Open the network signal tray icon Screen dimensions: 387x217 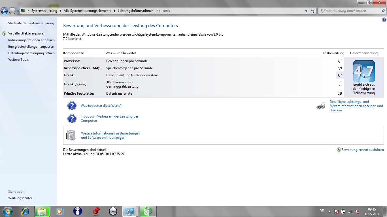(x=350, y=212)
